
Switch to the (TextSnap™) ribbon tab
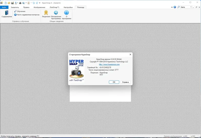click(x=54, y=7)
